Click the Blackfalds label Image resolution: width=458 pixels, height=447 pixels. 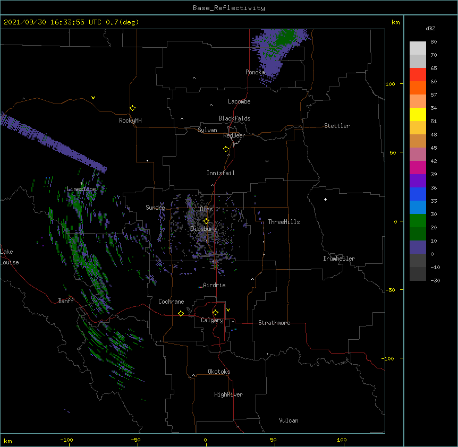pos(234,118)
